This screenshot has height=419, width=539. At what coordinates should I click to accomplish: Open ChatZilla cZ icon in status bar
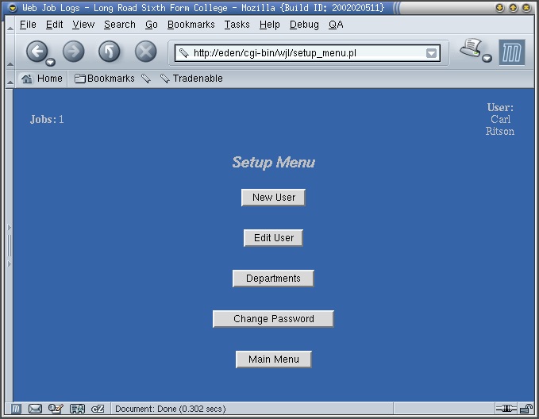pos(98,409)
